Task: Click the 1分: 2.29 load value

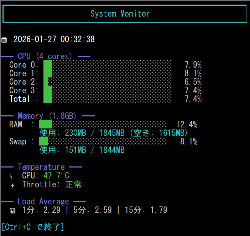Action: coord(41,210)
